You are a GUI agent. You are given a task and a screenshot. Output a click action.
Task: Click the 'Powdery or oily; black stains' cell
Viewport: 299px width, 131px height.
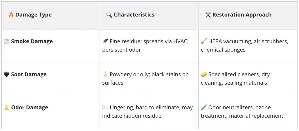tap(149, 79)
